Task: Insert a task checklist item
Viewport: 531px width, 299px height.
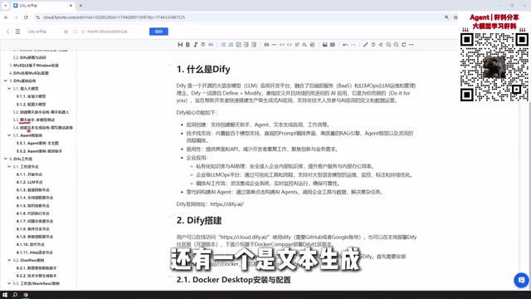Action: pyautogui.click(x=238, y=45)
